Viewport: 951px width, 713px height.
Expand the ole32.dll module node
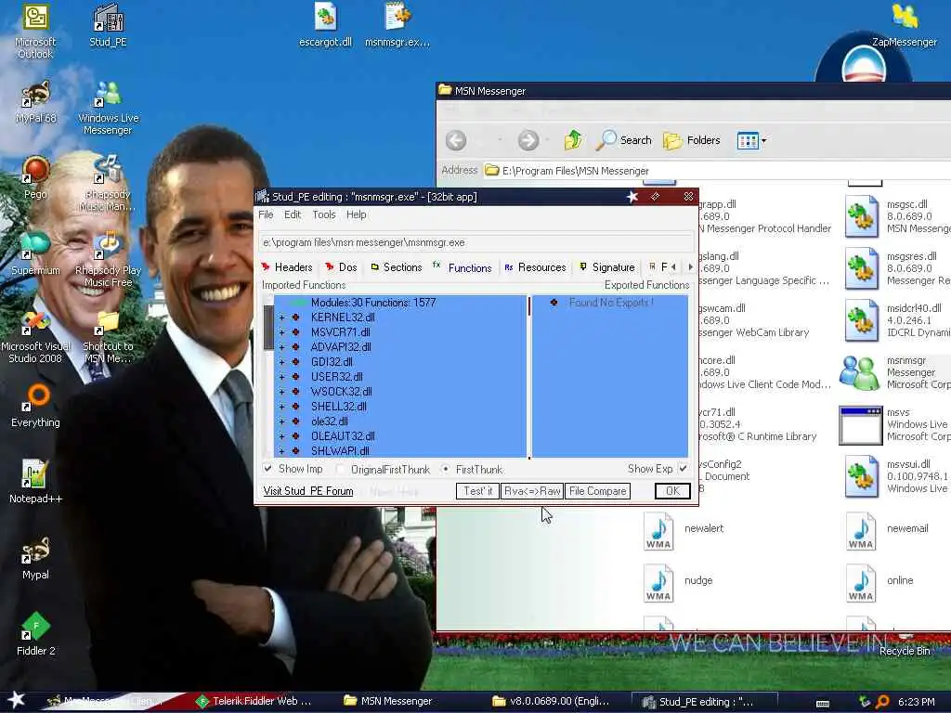tap(281, 421)
